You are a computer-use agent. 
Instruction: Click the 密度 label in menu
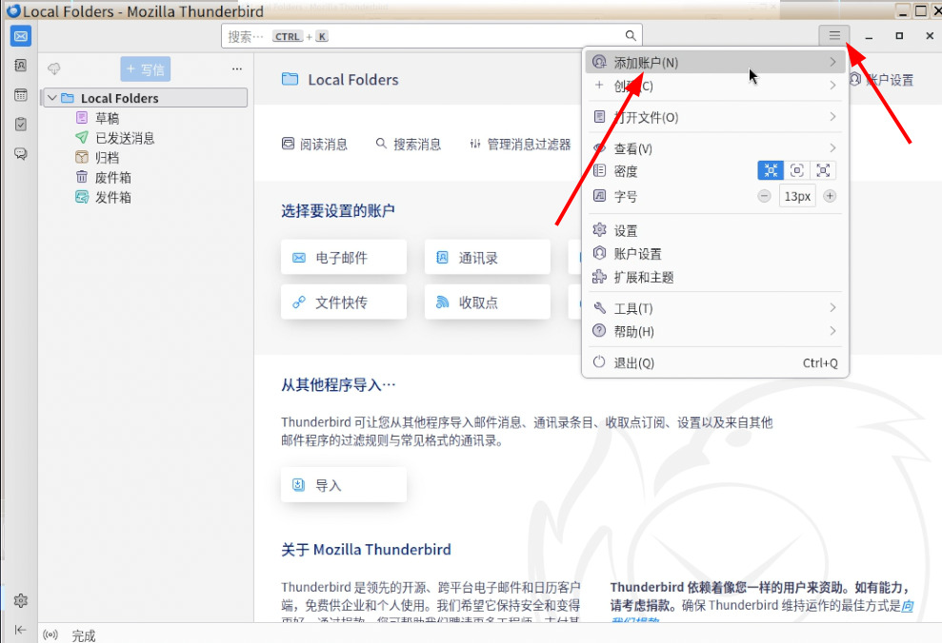(x=626, y=171)
